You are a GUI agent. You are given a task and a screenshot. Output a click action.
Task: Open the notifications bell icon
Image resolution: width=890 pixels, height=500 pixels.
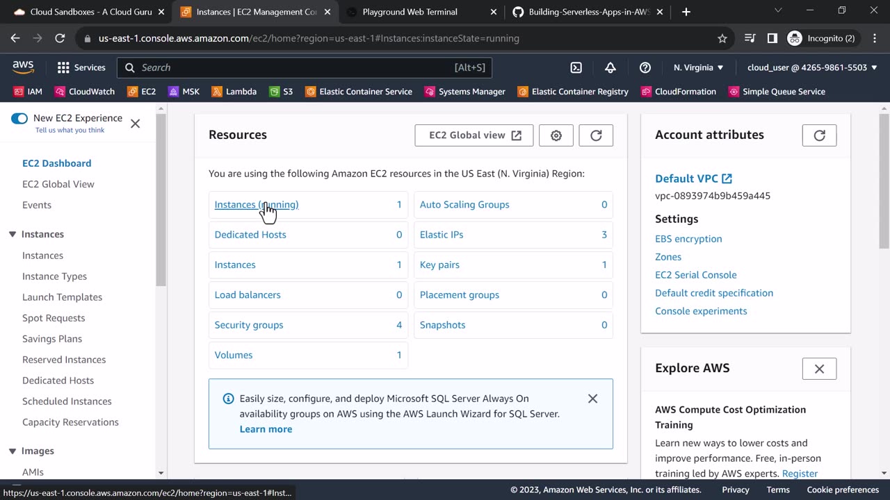(x=610, y=67)
